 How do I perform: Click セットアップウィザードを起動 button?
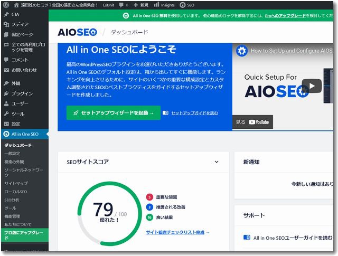click(x=114, y=113)
